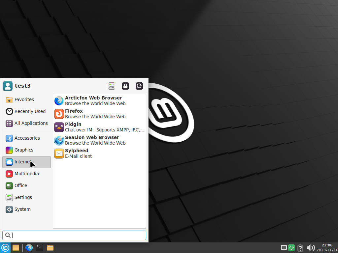
Task: Open Pidgin chat application
Action: click(x=99, y=127)
